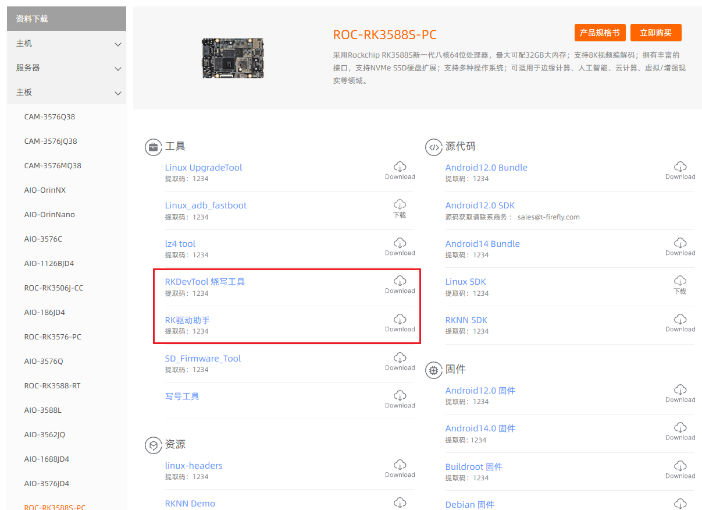Click download icon for Debian 固件
This screenshot has width=702, height=510.
click(680, 504)
